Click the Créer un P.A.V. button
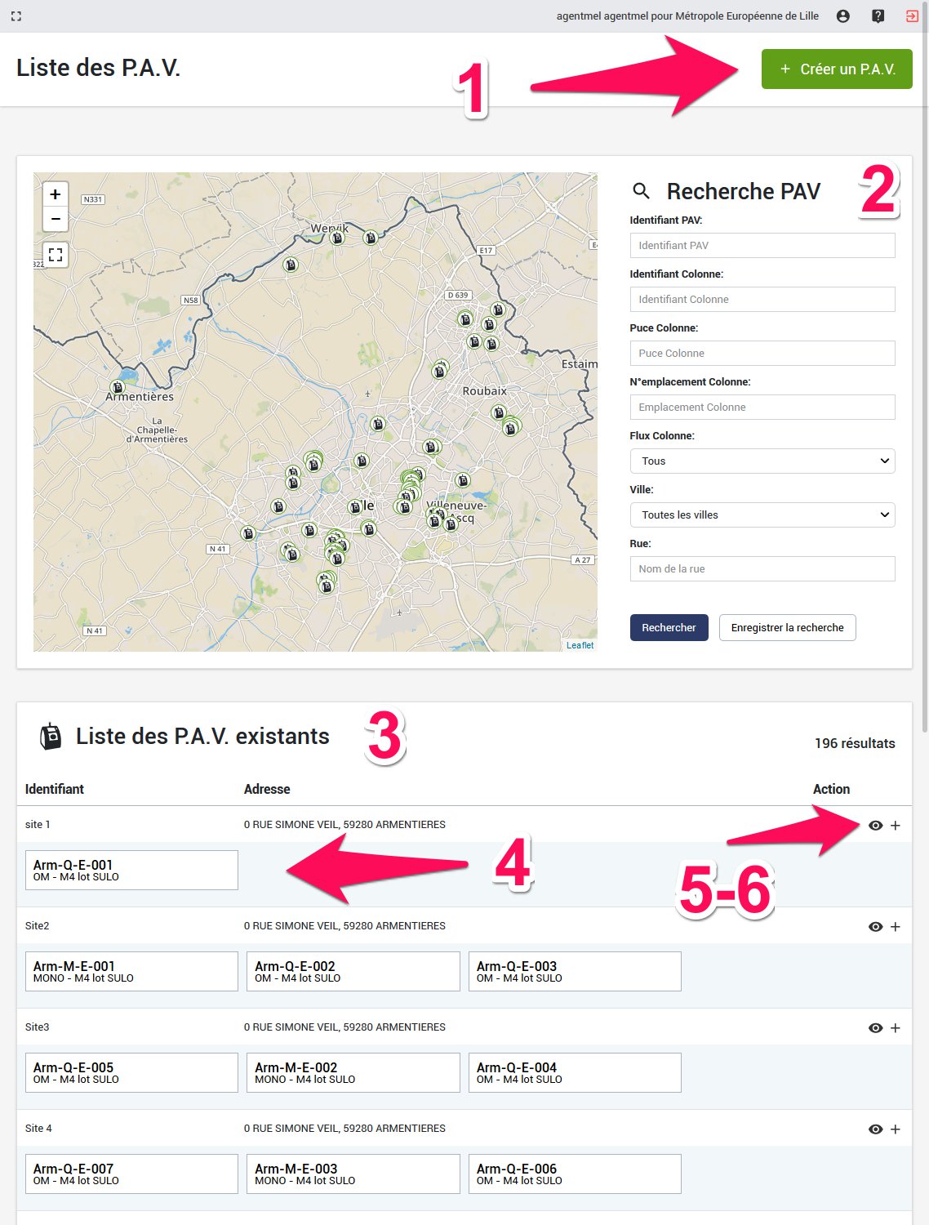 [836, 69]
